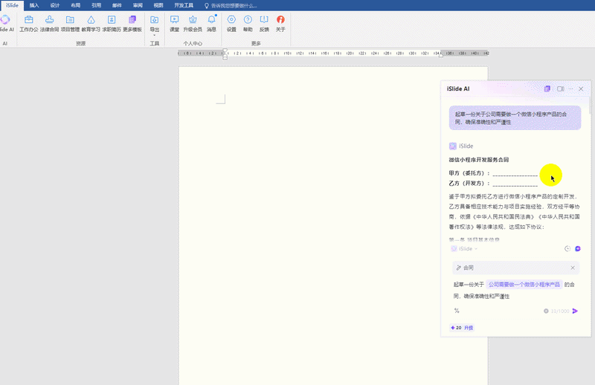Open 更多模板 in the ribbon
The image size is (595, 385).
pos(132,24)
